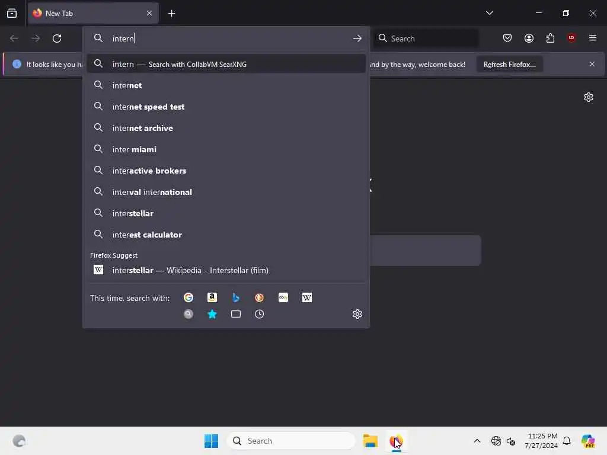The height and width of the screenshot is (455, 607).
Task: Personalize New Tab with gear icon
Action: [589, 97]
